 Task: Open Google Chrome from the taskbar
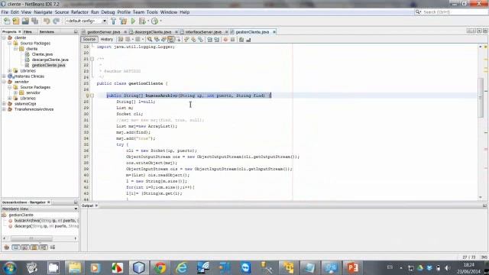(160, 268)
